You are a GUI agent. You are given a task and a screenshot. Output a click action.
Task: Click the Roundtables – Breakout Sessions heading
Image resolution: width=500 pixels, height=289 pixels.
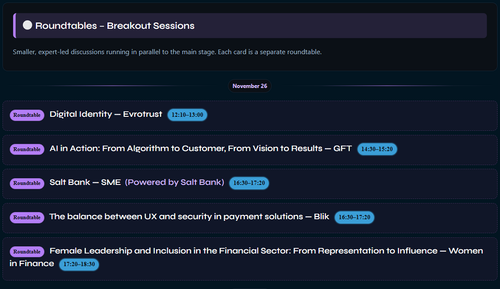[115, 26]
